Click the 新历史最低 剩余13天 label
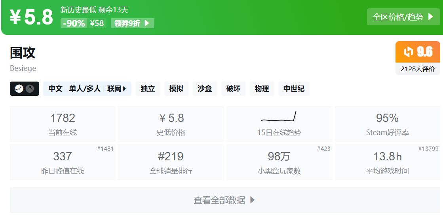Image resolution: width=443 pixels, height=215 pixels. pos(94,10)
